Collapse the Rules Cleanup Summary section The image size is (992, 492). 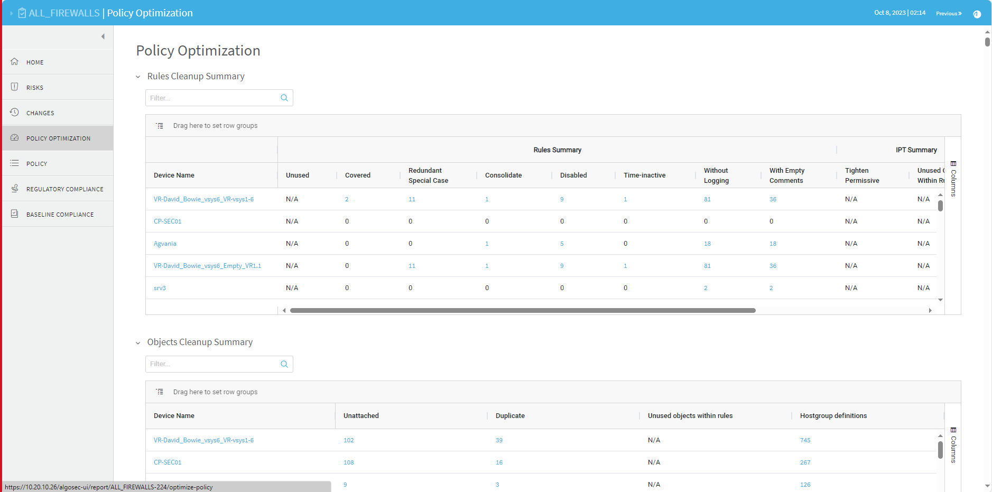138,77
